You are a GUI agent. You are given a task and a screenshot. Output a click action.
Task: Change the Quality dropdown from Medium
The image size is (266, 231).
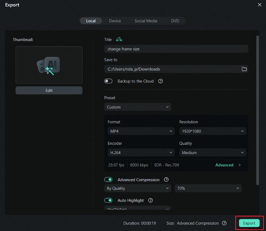tap(212, 152)
